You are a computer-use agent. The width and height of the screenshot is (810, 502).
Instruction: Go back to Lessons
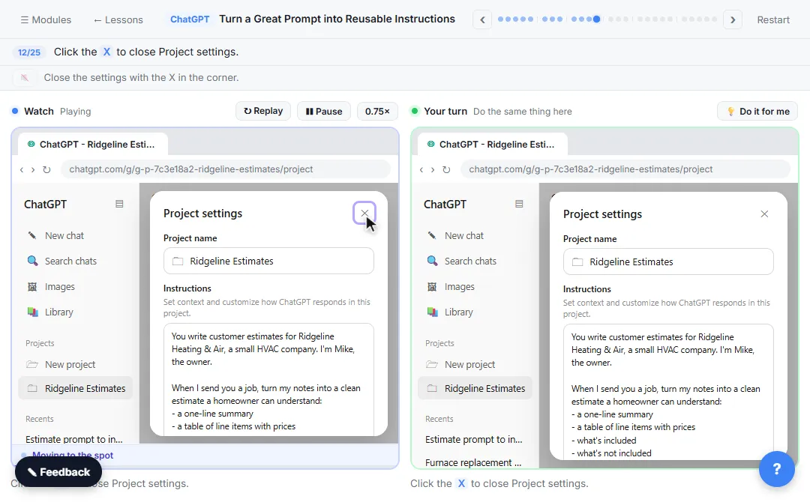point(118,19)
